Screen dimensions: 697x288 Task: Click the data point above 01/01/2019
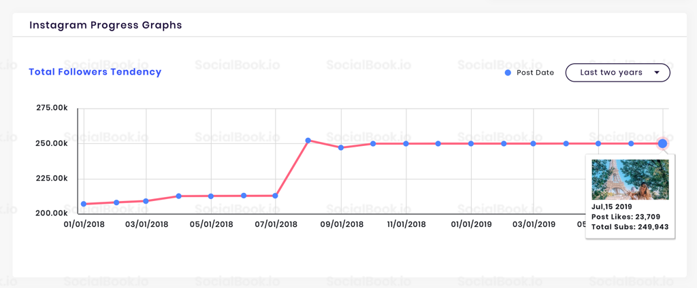click(471, 143)
